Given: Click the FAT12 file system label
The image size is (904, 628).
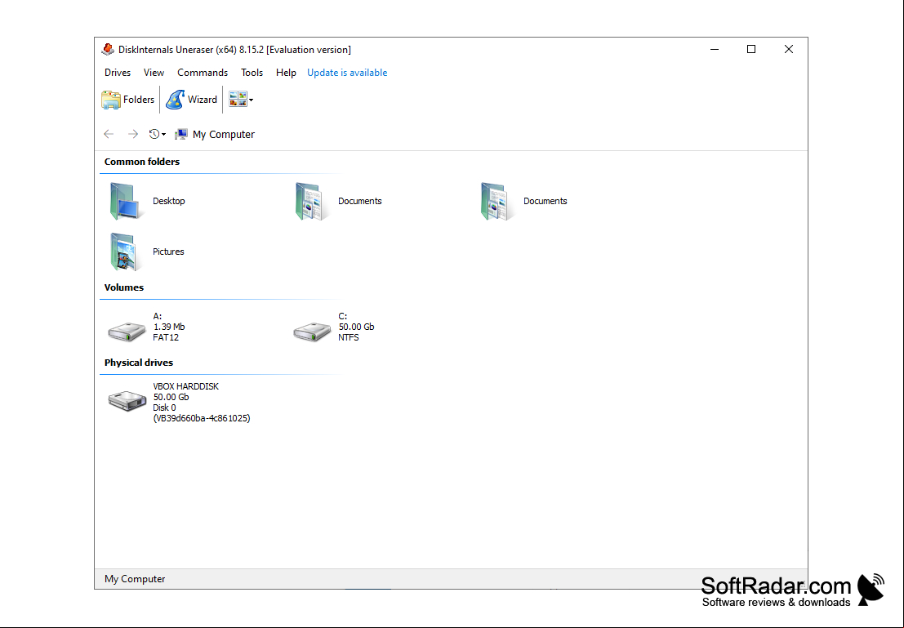Looking at the screenshot, I should 166,338.
